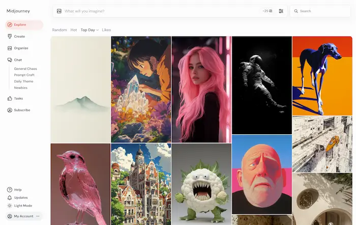Click the Chat bubbles icon
Screen dimensions: 356x225
click(10, 60)
